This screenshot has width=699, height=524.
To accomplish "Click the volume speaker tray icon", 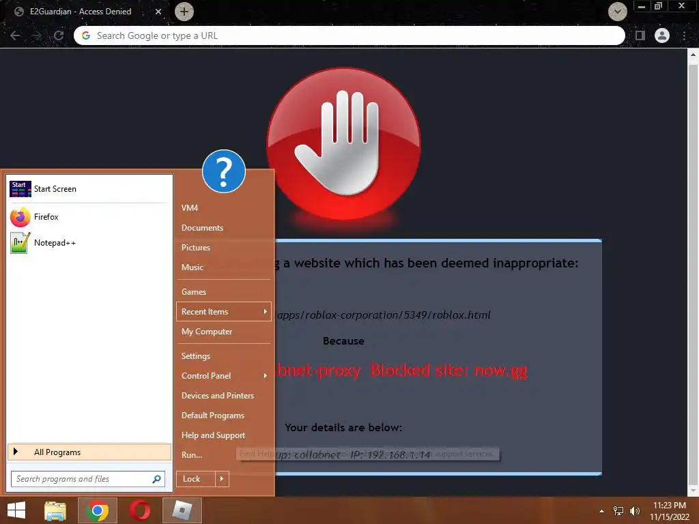I will coord(634,511).
